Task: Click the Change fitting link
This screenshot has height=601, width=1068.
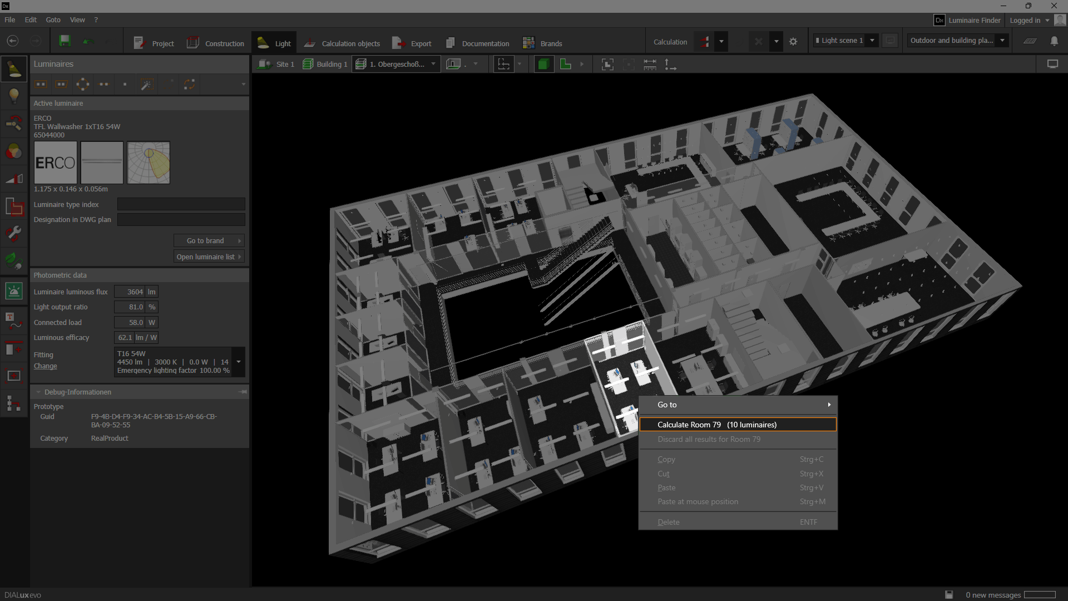Action: click(45, 366)
